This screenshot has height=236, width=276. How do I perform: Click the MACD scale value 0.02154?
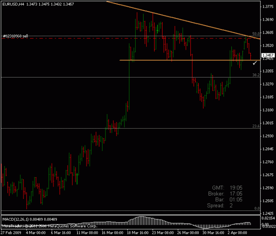pyautogui.click(x=268, y=218)
